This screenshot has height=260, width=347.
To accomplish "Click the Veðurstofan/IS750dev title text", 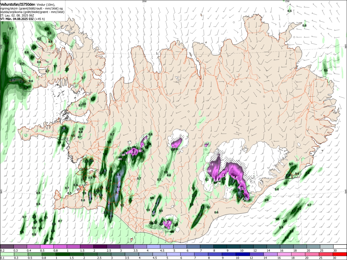I will pyautogui.click(x=18, y=4).
